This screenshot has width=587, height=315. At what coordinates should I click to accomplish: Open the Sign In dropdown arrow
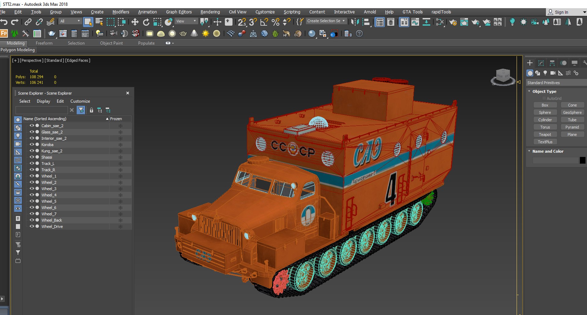[584, 12]
